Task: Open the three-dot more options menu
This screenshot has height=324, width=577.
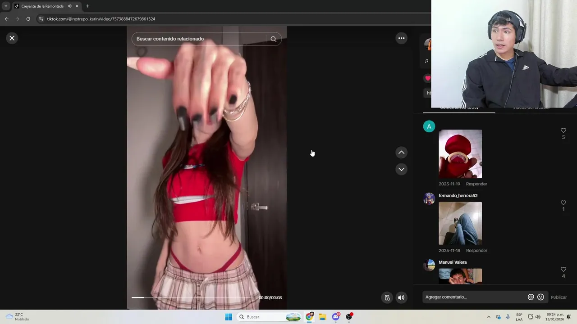Action: tap(401, 38)
